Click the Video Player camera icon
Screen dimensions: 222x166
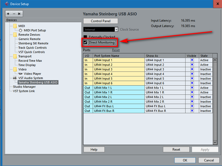pyautogui.click(x=20, y=73)
